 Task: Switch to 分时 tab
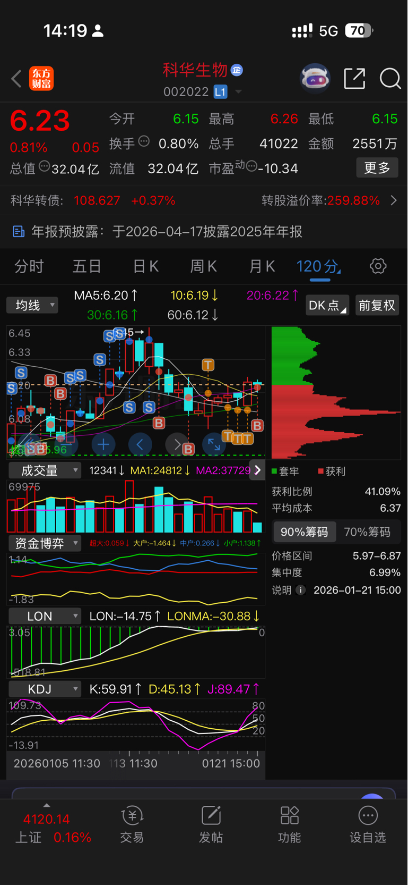(x=29, y=266)
